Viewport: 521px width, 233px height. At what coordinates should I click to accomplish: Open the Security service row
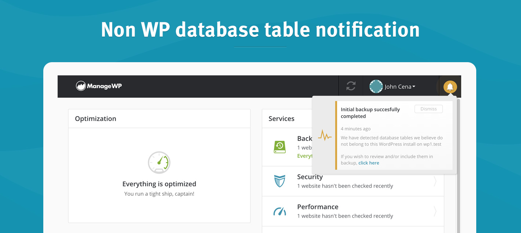click(353, 181)
